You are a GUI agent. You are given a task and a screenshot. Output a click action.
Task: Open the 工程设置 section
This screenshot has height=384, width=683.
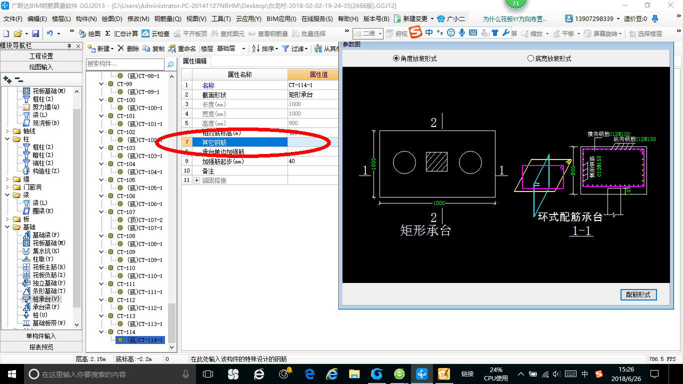pyautogui.click(x=41, y=56)
